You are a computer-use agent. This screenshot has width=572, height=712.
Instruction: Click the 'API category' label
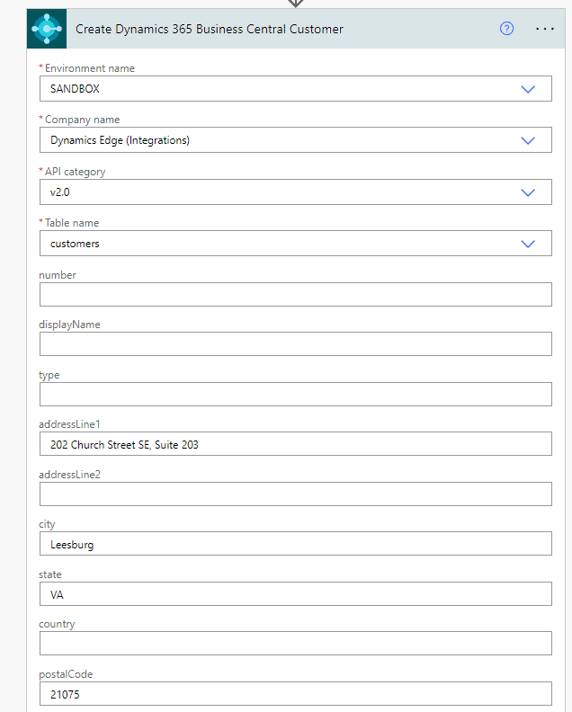pyautogui.click(x=75, y=172)
